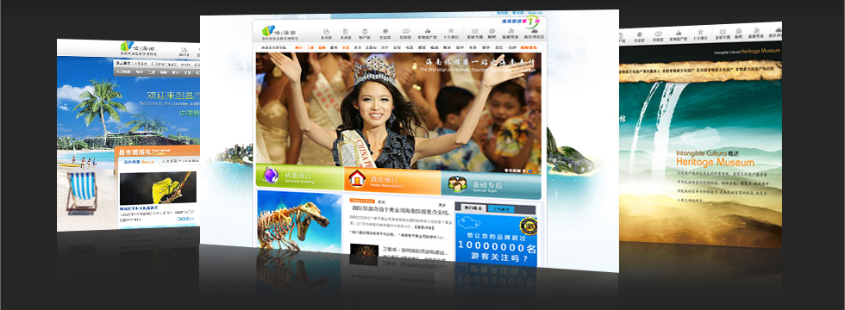Select the Heritage Museum page on the right
The height and width of the screenshot is (310, 845).
[700, 134]
